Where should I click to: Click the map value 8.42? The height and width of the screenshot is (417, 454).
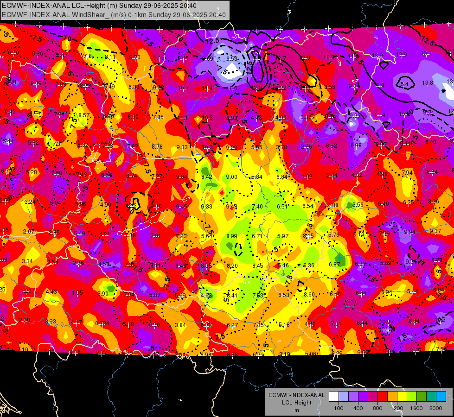(x=207, y=177)
